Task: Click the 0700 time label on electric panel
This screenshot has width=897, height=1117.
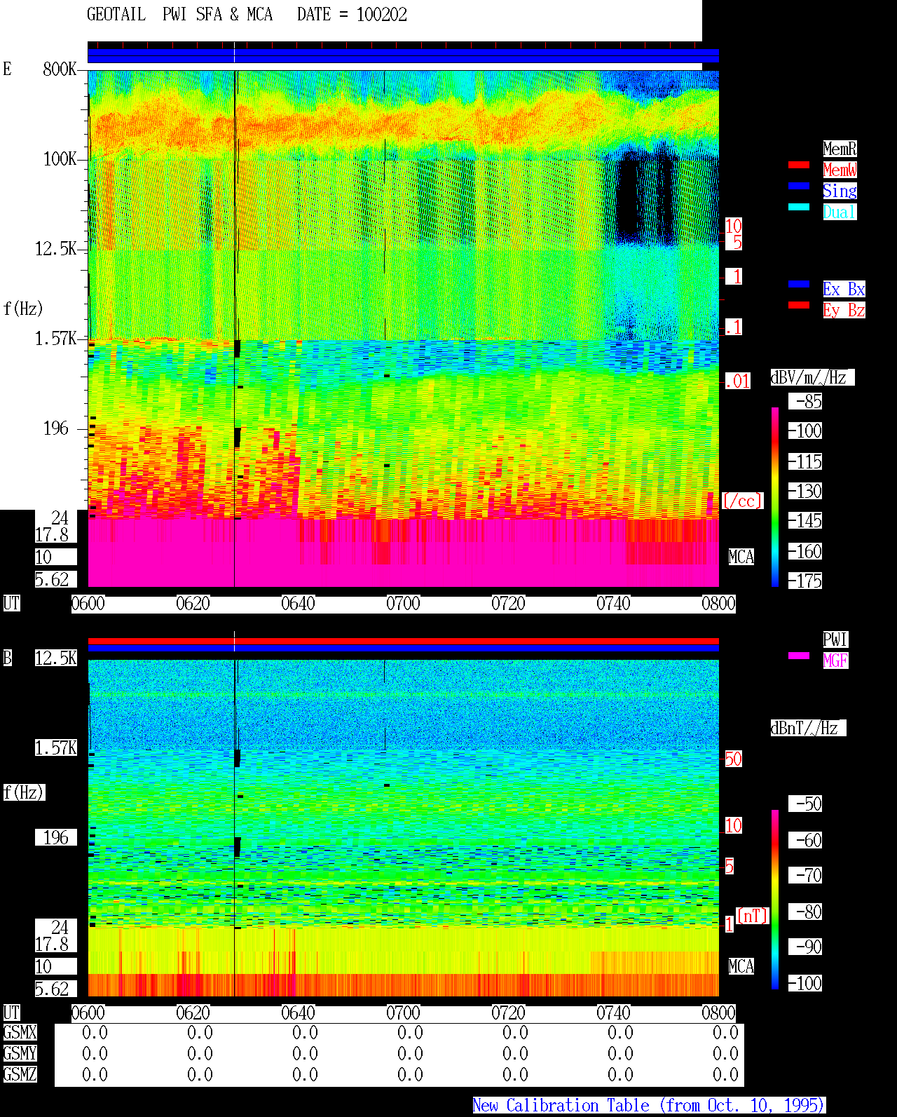Action: (x=403, y=604)
